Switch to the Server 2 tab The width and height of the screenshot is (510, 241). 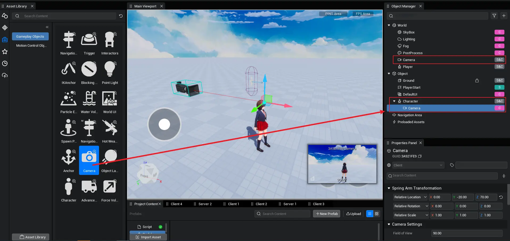click(x=205, y=204)
